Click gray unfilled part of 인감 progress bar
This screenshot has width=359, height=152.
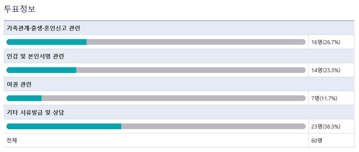(x=191, y=70)
